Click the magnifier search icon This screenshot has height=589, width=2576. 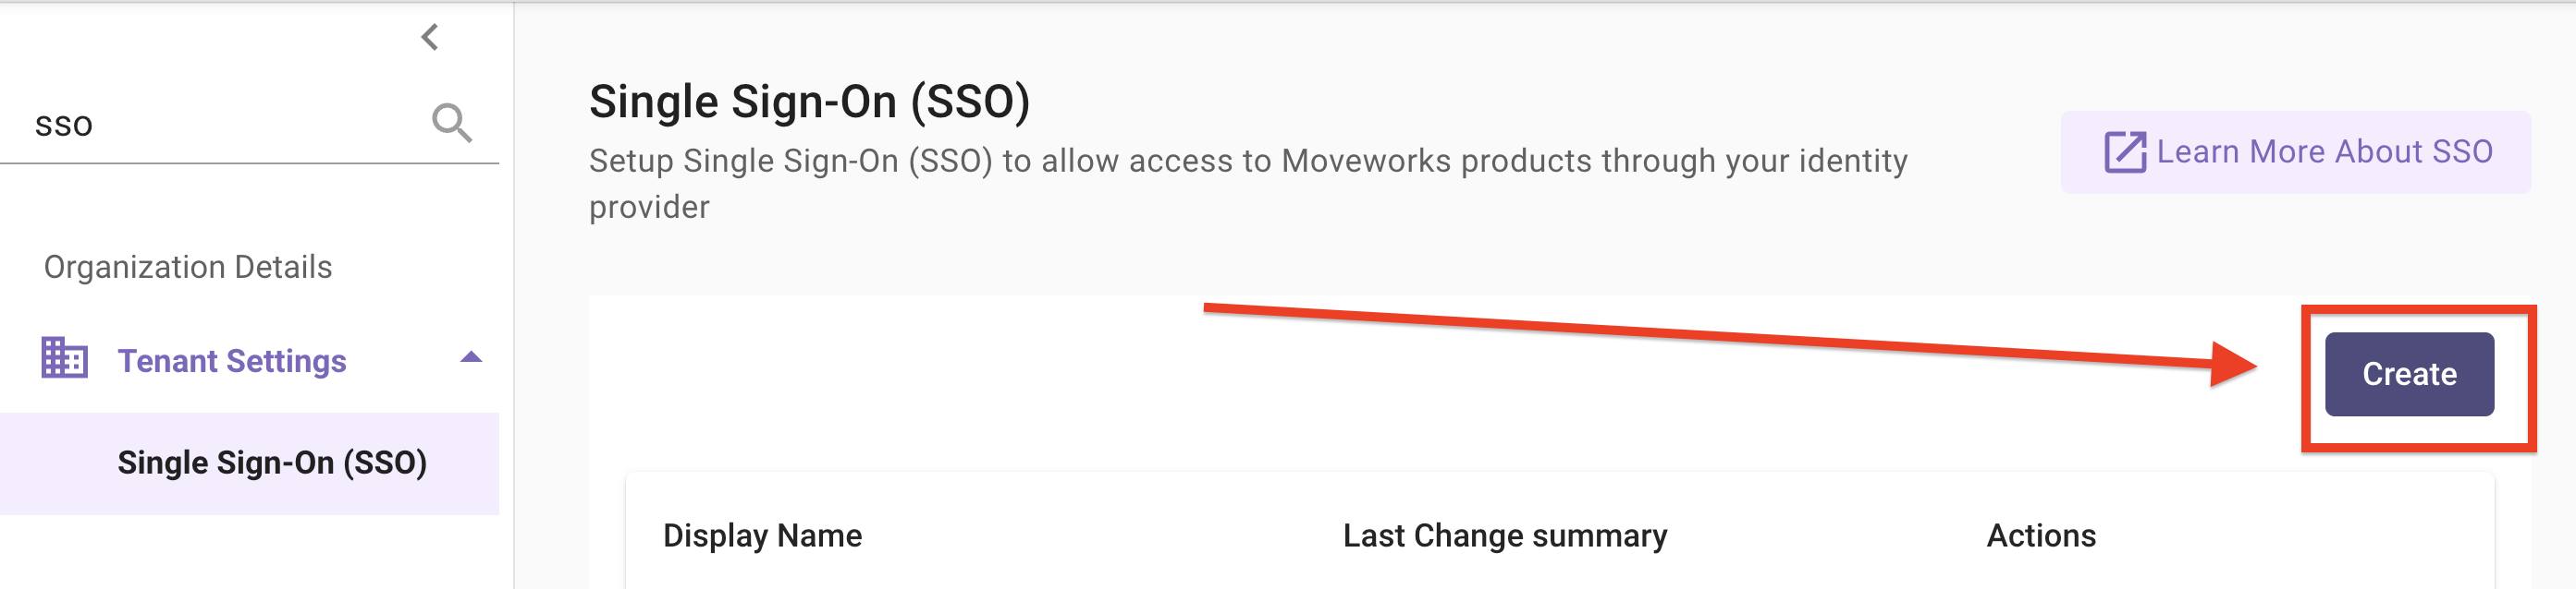[x=451, y=124]
